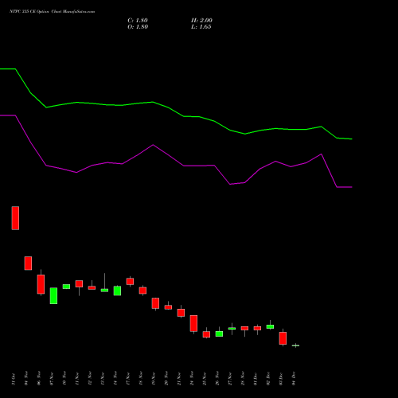Image resolution: width=398 pixels, height=398 pixels.
Task: Select the thin green candle above 27 Nov
Action: [232, 329]
